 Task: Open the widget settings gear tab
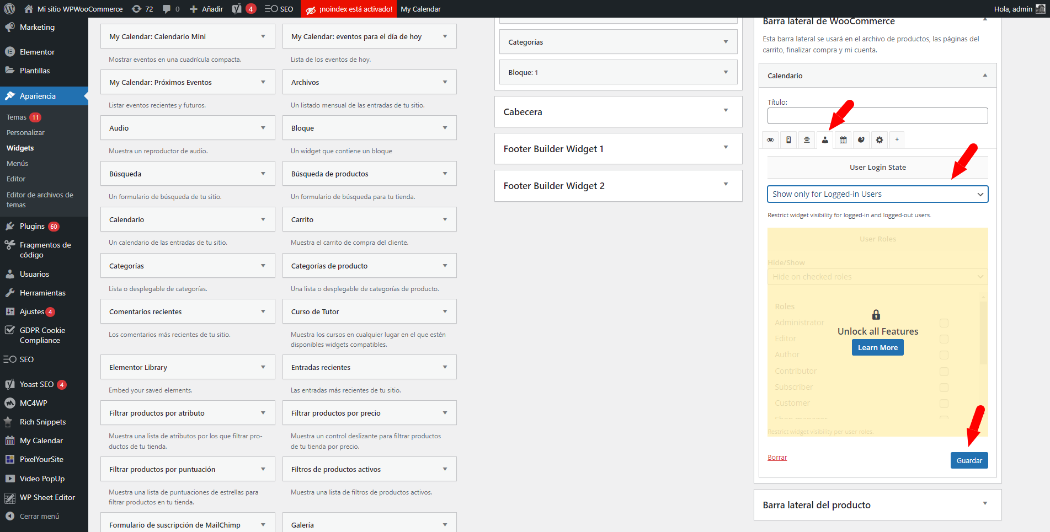[880, 140]
